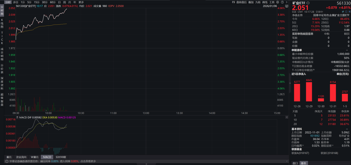351x165 pixels.
Task: Toggle the 盘前盘后 pre/post market display
Action: pyautogui.click(x=242, y=2)
